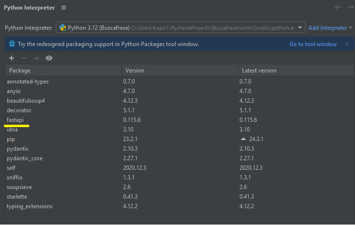Image resolution: width=355 pixels, height=225 pixels.
Task: Select annotated-types package row
Action: click(180, 82)
